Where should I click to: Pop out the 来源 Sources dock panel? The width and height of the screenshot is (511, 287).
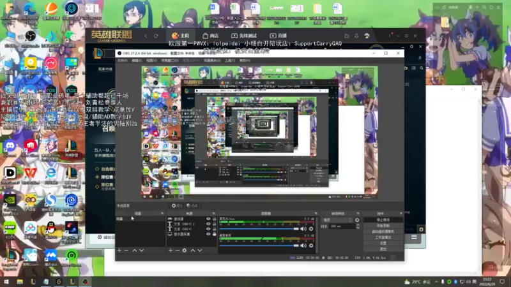(x=213, y=214)
